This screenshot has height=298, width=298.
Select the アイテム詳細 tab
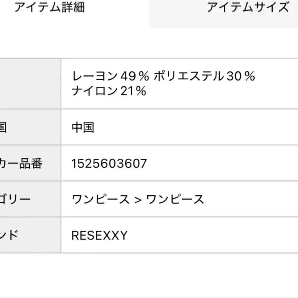click(50, 8)
